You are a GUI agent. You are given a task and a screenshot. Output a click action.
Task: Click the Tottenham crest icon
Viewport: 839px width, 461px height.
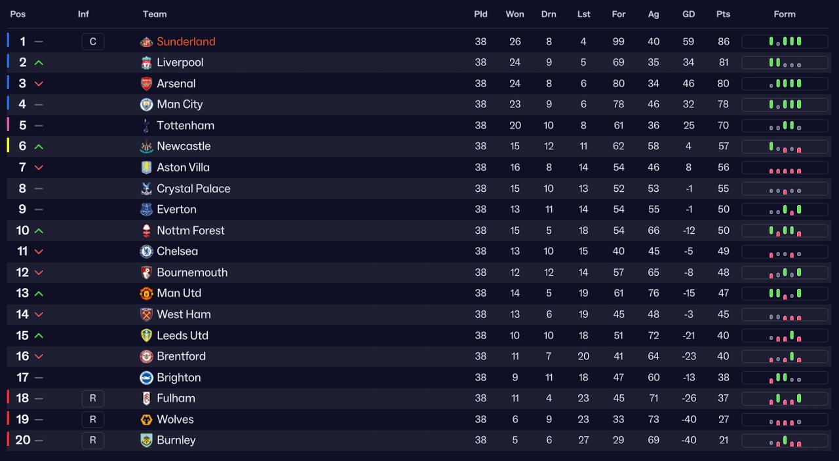coord(146,126)
